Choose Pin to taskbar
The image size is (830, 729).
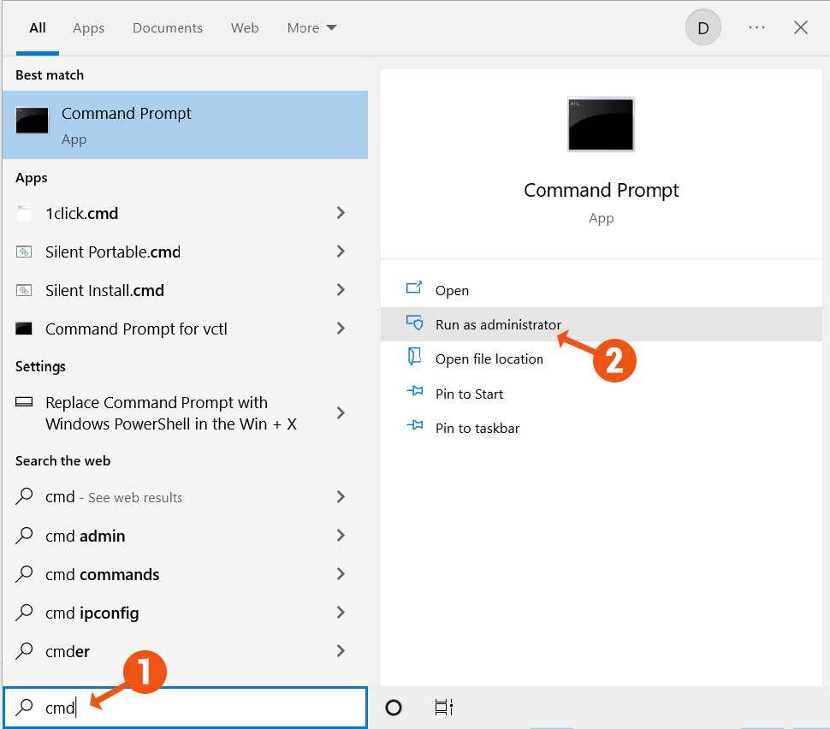coord(601,429)
